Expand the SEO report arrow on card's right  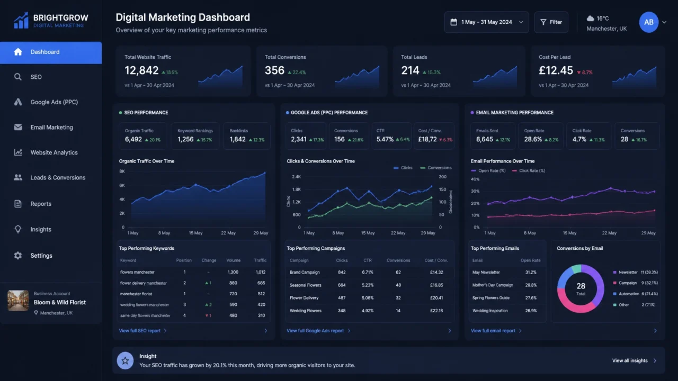pyautogui.click(x=266, y=331)
